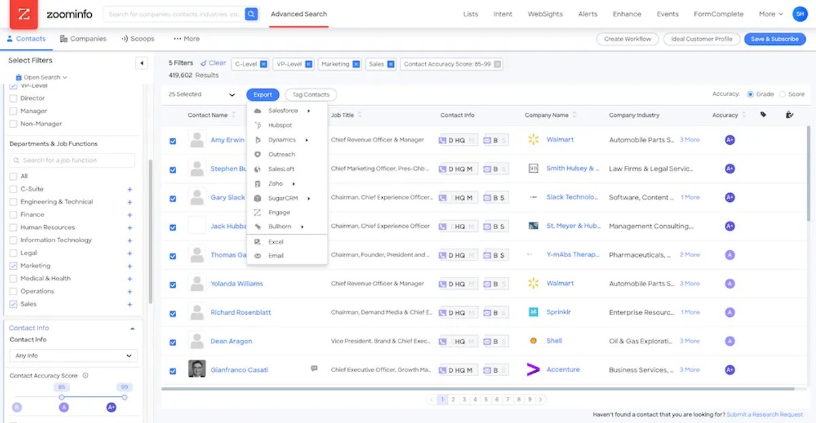Image resolution: width=816 pixels, height=423 pixels.
Task: Collapse the Select Filters panel arrow
Action: coord(141,63)
